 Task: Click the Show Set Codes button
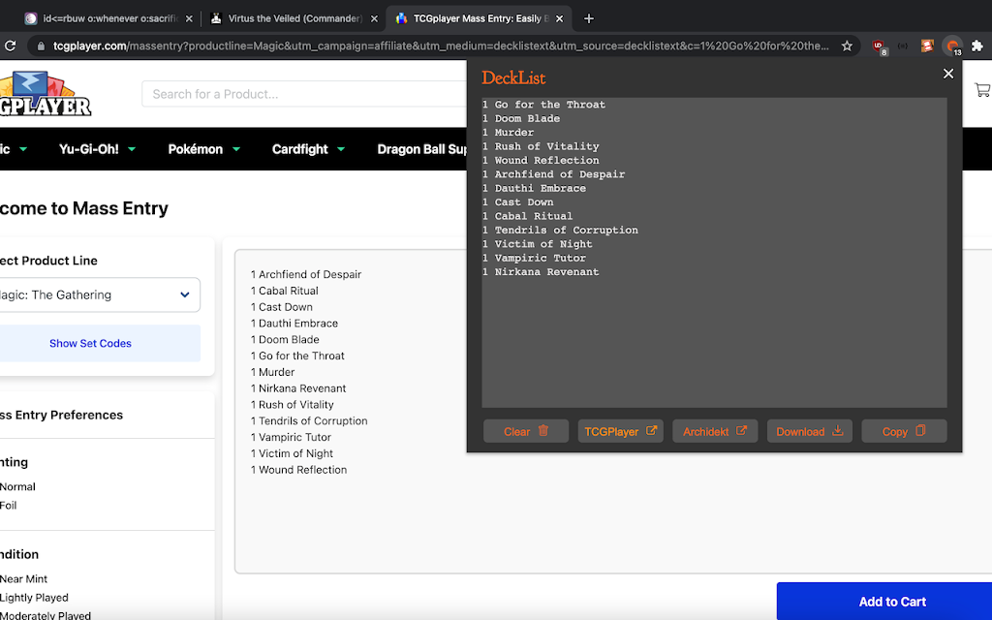click(x=90, y=344)
